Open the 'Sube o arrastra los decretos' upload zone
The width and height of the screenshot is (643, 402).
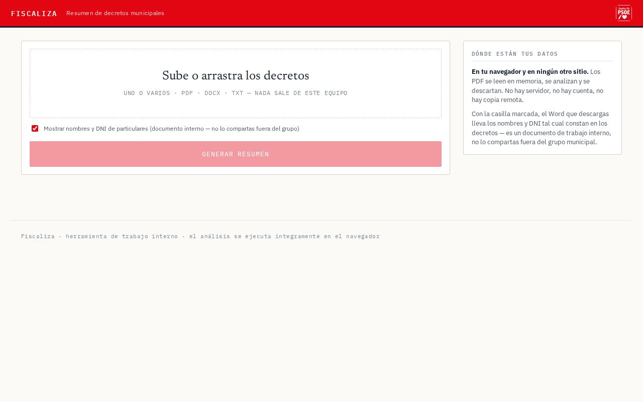[x=236, y=83]
